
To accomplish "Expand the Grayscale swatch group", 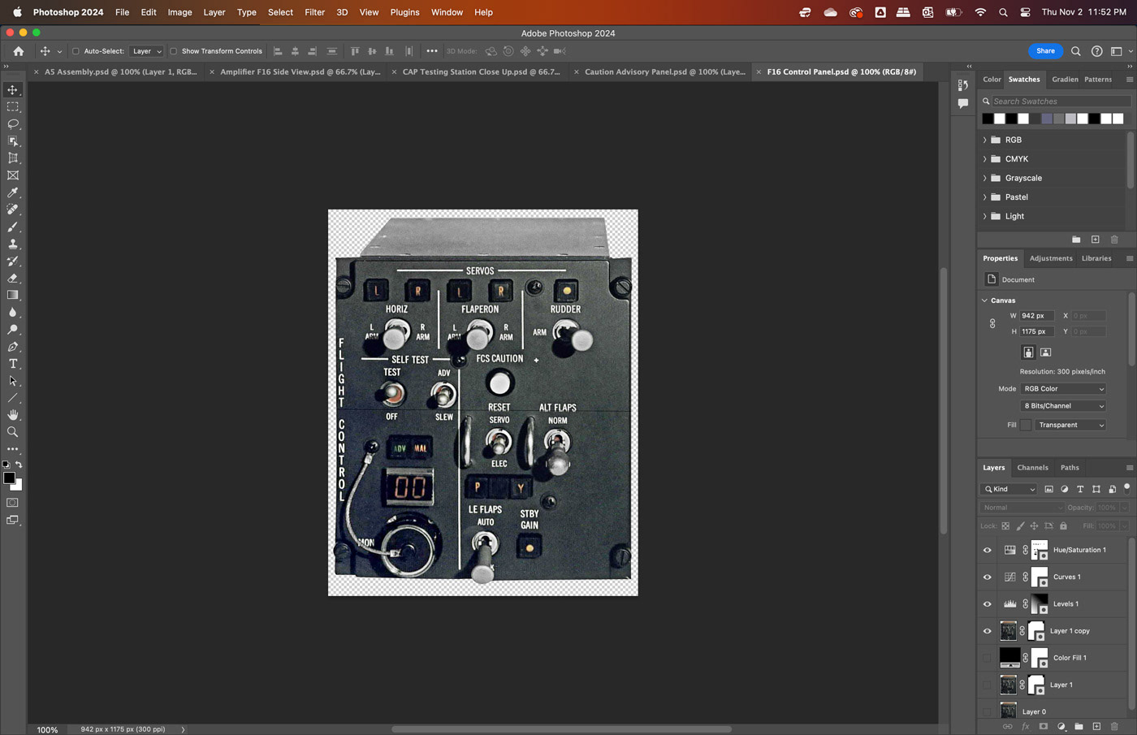I will click(985, 178).
